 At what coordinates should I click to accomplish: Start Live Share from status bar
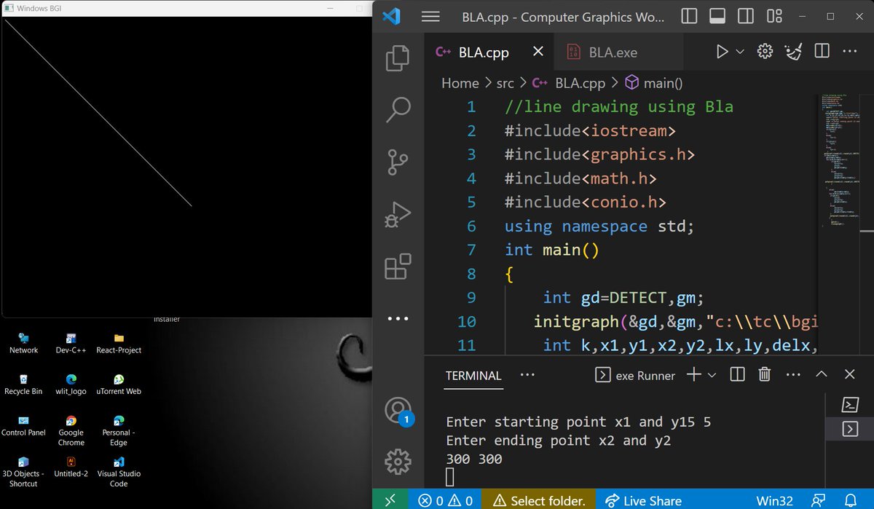[x=643, y=500]
